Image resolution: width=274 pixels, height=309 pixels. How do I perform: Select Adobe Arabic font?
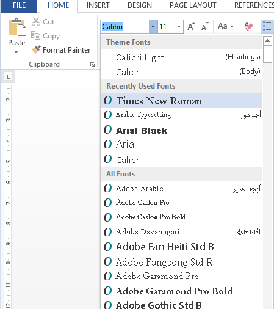coord(182,189)
